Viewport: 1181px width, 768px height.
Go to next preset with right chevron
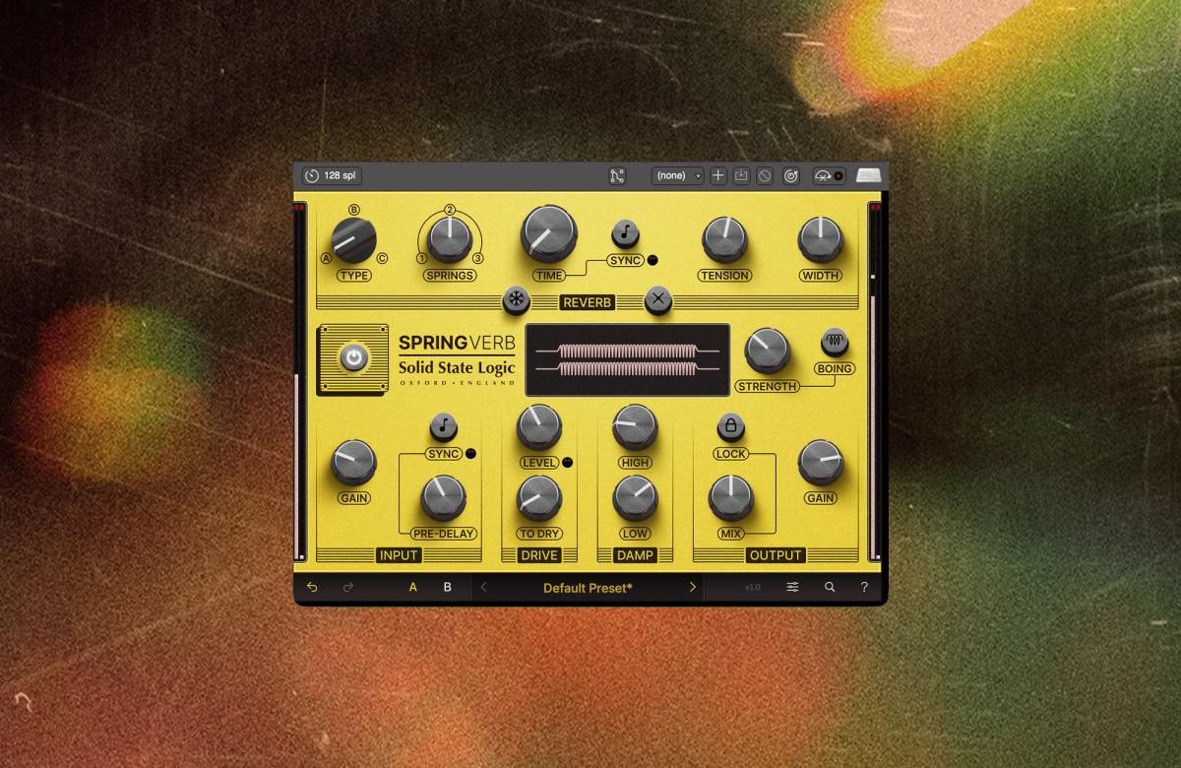692,587
